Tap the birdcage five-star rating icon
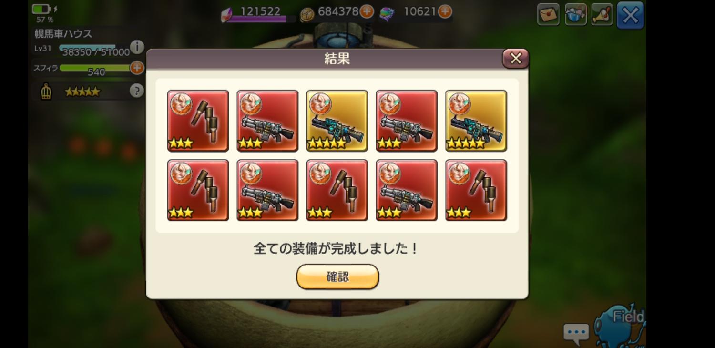 (x=46, y=91)
